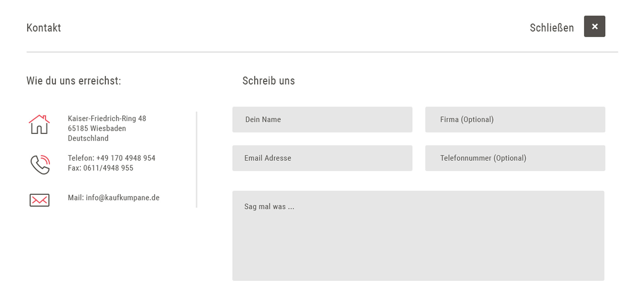Click the Schließen text label

552,28
